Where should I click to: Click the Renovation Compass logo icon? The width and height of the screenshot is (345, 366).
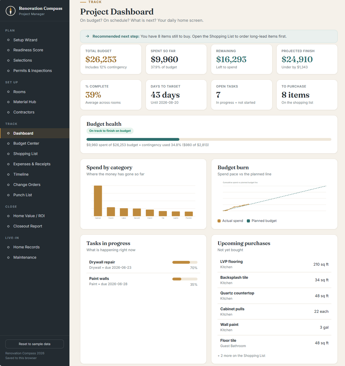tap(10, 11)
